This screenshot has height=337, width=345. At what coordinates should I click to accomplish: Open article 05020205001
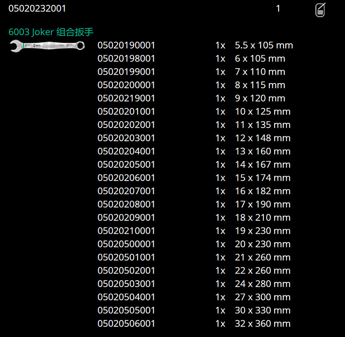click(x=126, y=165)
